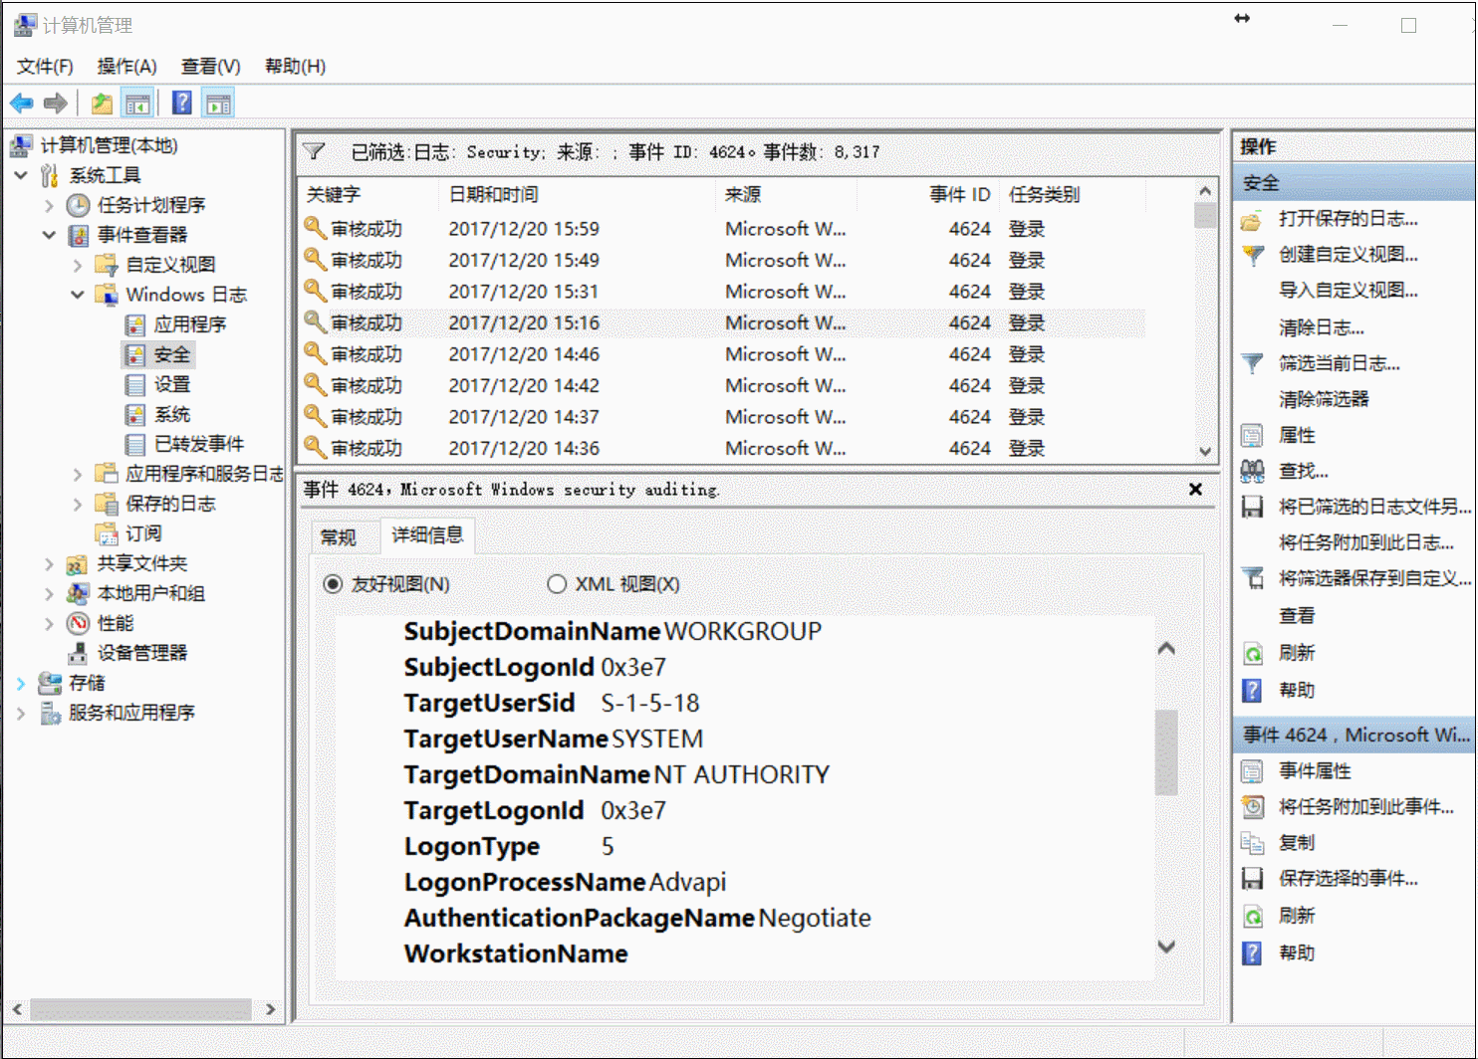Click the 共享文件夹 icon in the tree

point(78,563)
